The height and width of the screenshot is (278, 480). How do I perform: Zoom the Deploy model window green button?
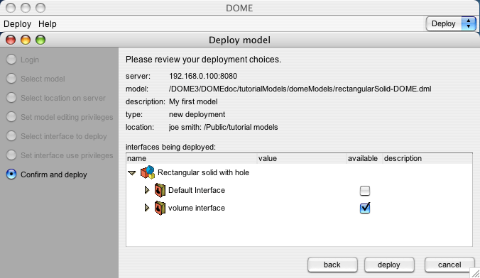(40, 40)
